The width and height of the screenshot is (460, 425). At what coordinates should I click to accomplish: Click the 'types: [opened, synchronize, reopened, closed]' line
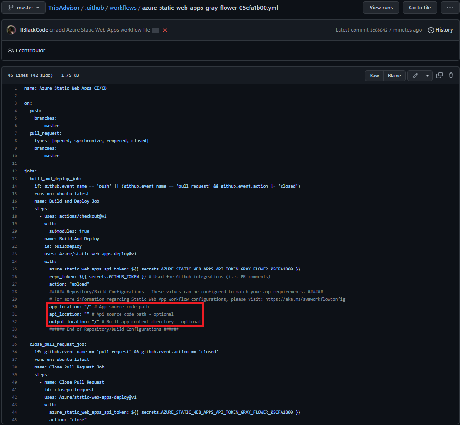click(91, 141)
